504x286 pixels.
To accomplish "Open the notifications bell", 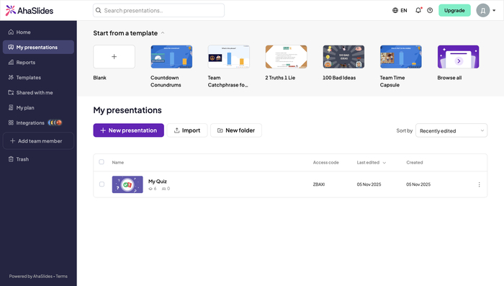I will click(x=418, y=10).
